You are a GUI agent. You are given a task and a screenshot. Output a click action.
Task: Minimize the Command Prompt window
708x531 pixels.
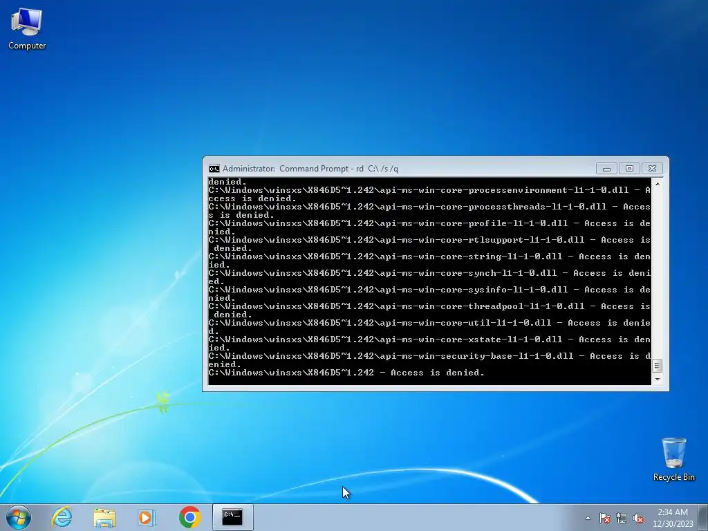(x=606, y=169)
